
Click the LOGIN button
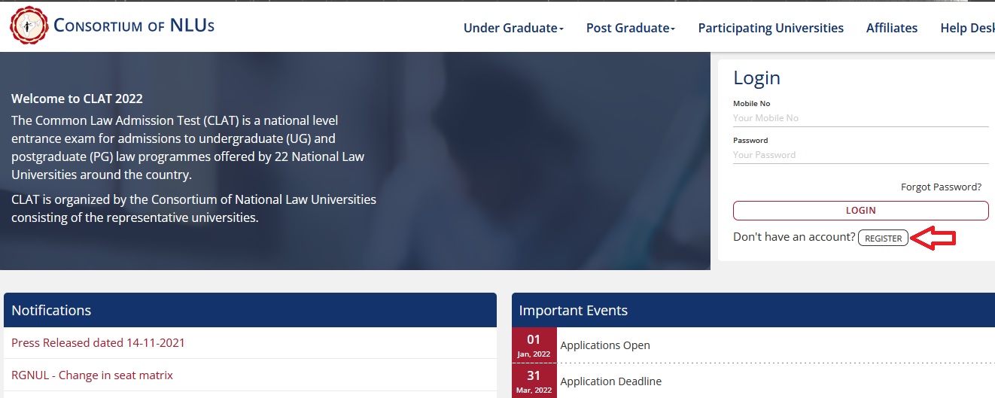[860, 211]
